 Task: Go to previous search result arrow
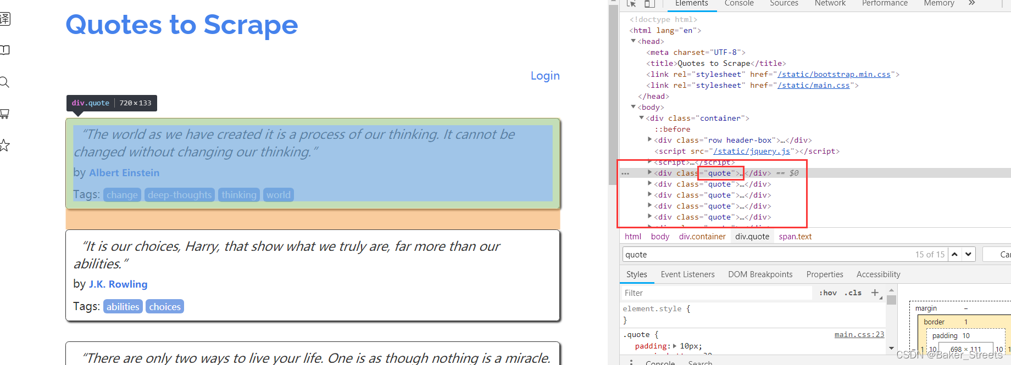[954, 254]
